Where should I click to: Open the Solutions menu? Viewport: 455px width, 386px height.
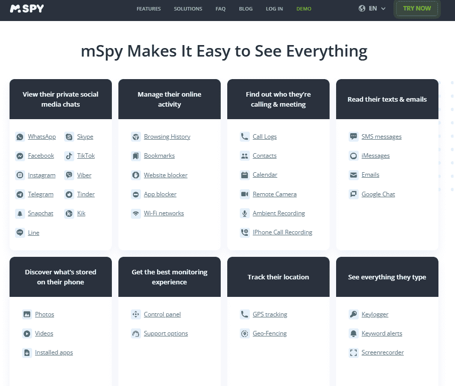pyautogui.click(x=188, y=9)
